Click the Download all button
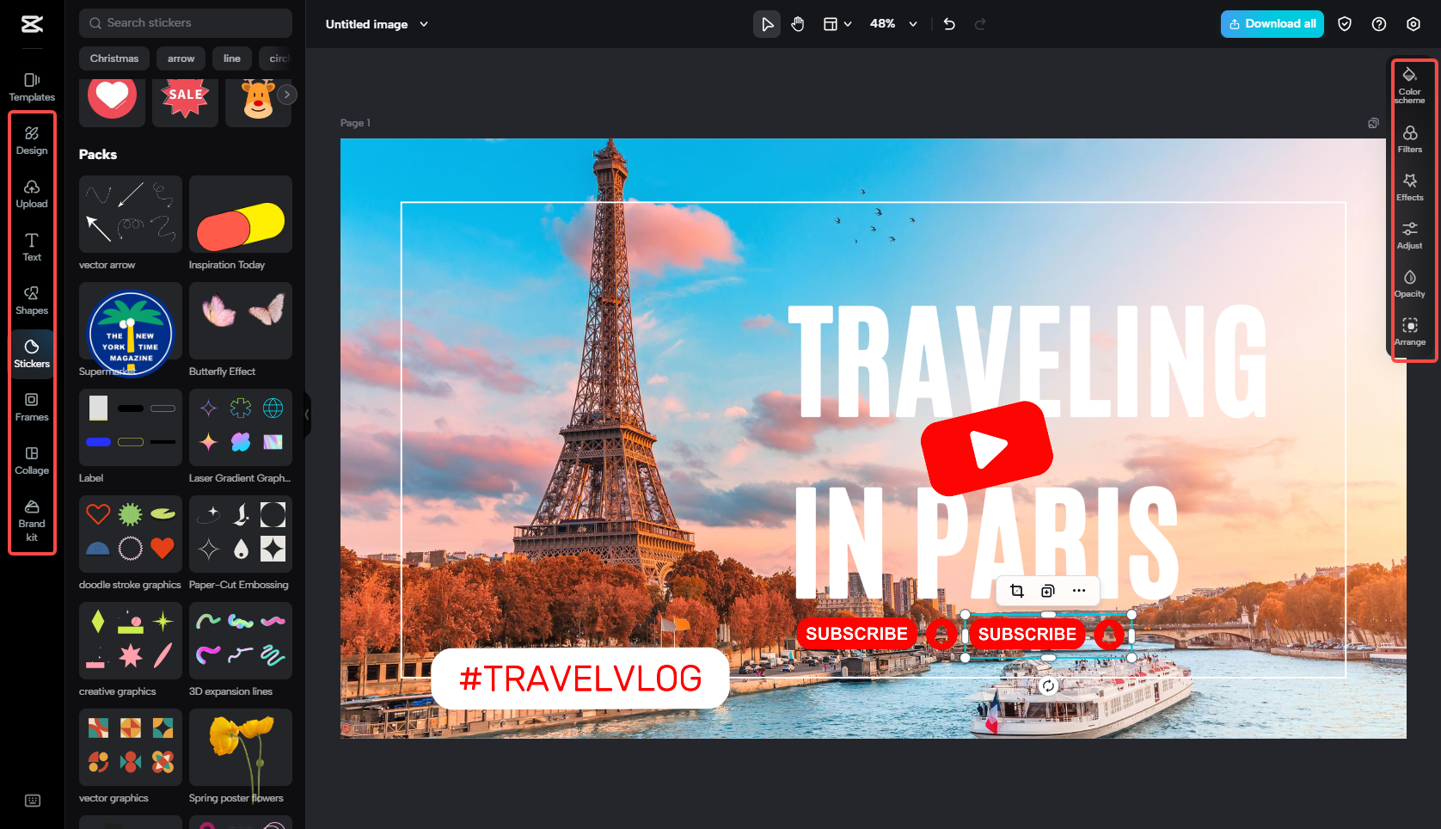The width and height of the screenshot is (1441, 829). tap(1272, 24)
